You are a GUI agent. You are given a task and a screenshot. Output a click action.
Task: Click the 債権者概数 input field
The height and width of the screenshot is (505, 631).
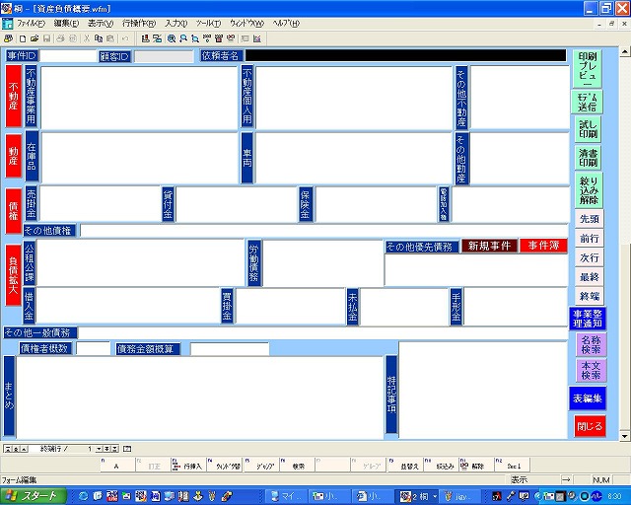[x=93, y=348]
